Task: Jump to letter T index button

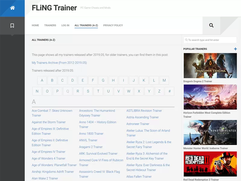Action: coord(98,91)
